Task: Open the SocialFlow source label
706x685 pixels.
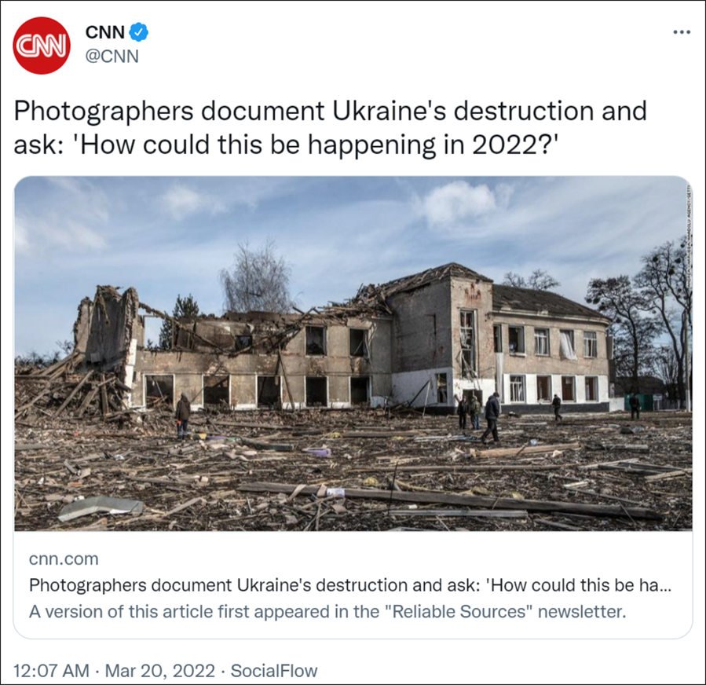Action: (x=274, y=671)
